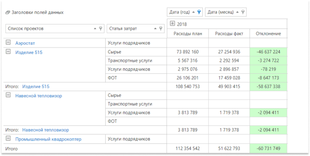Image resolution: width=310 pixels, height=156 pixels.
Task: Toggle sort arrow on Статья затрат
Action: coord(156,29)
